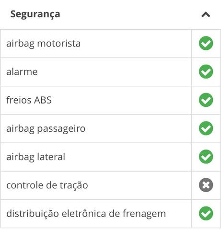Select the airbag motorista label

pos(43,44)
